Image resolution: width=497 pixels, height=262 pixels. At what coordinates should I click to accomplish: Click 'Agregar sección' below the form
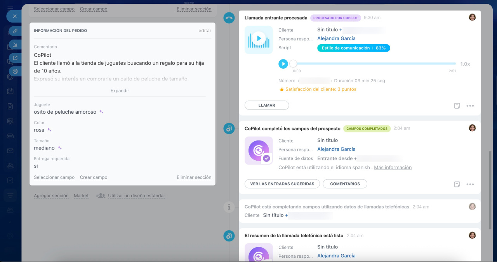(51, 196)
